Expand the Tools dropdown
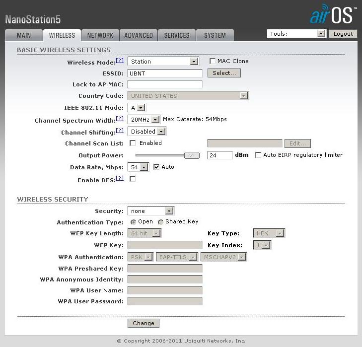The height and width of the screenshot is (347, 362). point(296,34)
